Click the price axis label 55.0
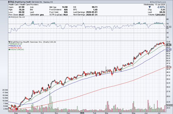 (x=168, y=56)
